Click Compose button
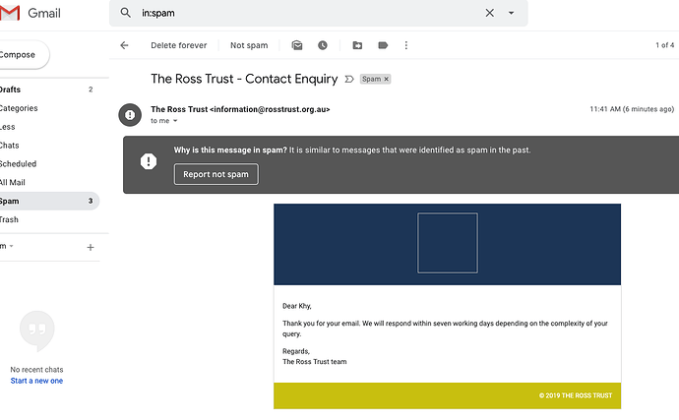Viewport: 679px width, 420px height. coord(22,55)
